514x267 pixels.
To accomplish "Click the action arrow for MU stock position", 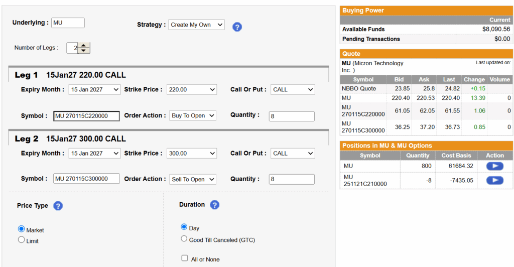I will coord(495,166).
